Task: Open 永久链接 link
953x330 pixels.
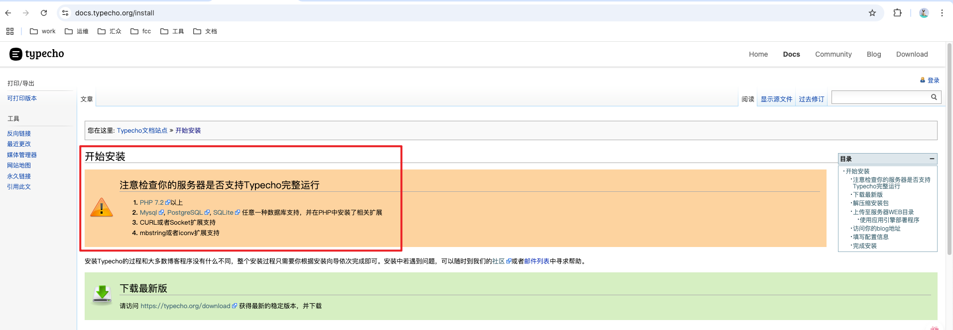Action: (x=19, y=176)
